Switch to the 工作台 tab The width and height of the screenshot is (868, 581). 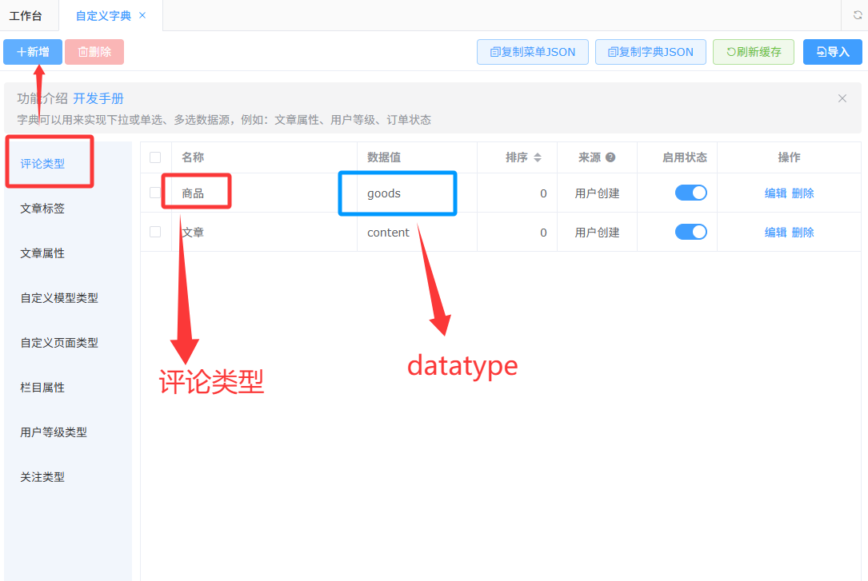pos(26,16)
